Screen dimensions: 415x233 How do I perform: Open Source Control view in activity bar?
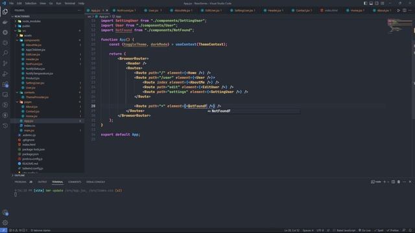5,63
